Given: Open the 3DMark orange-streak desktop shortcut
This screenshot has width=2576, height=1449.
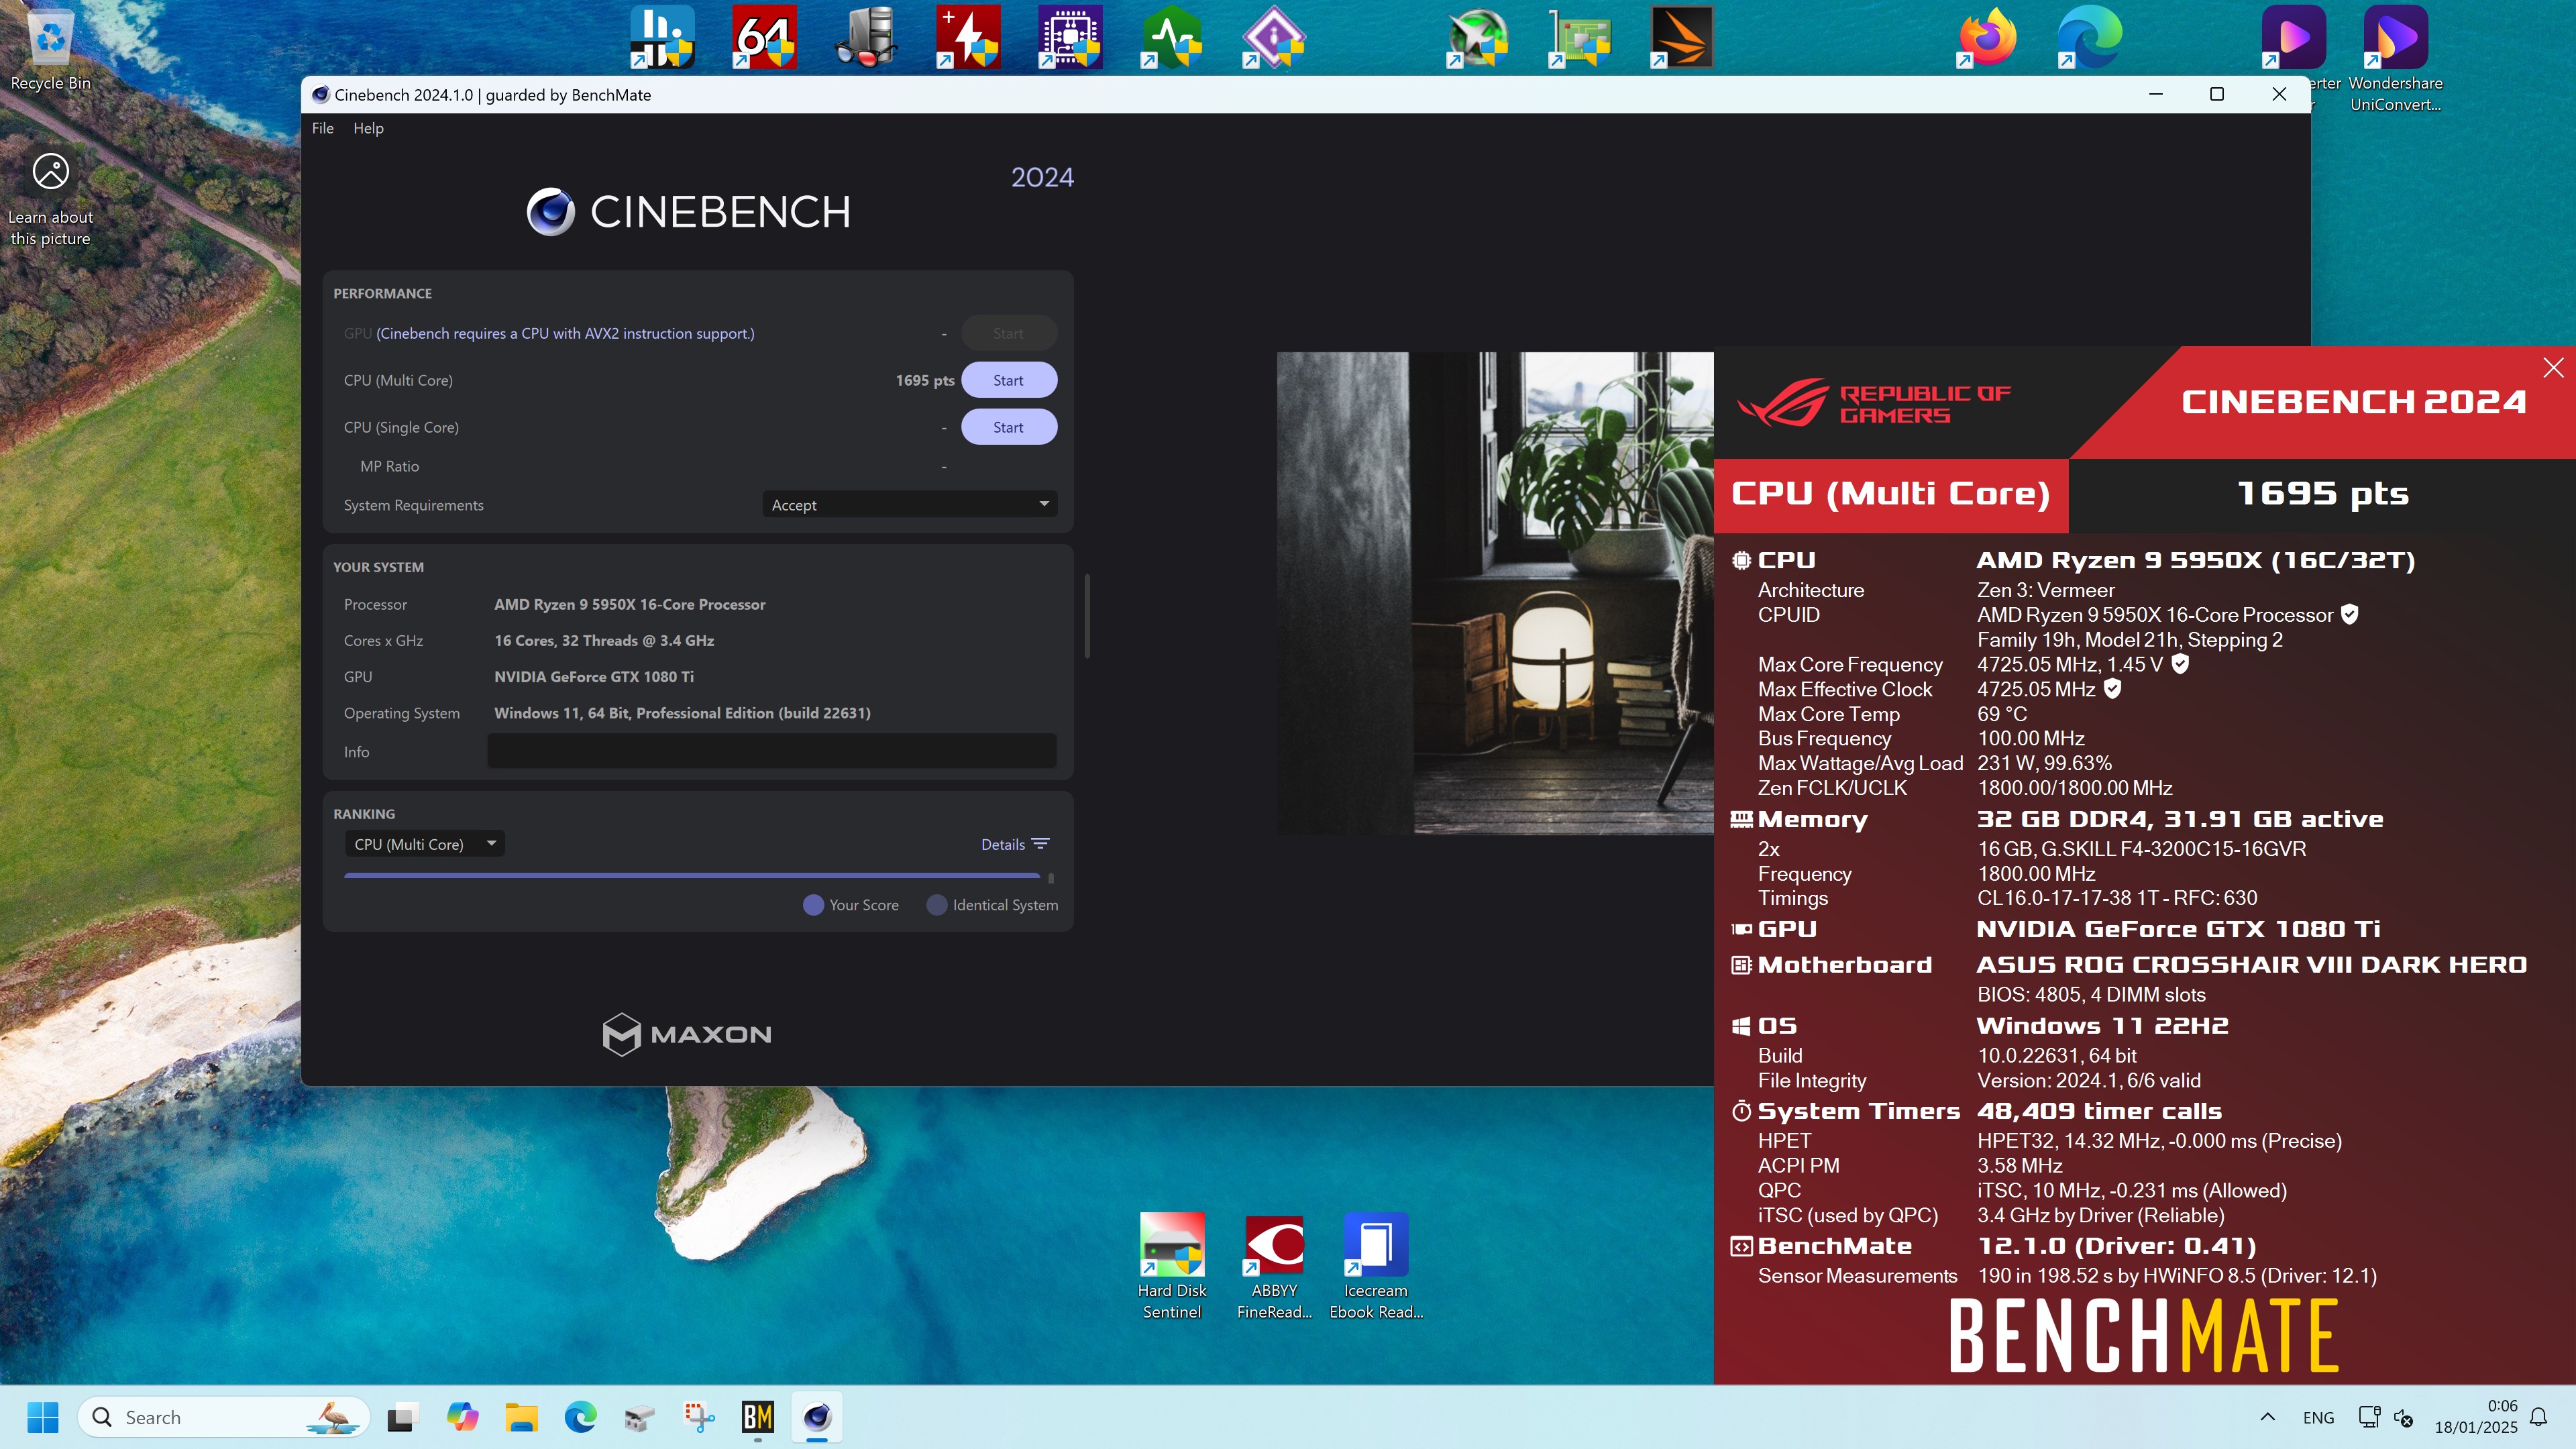Looking at the screenshot, I should coord(1682,37).
